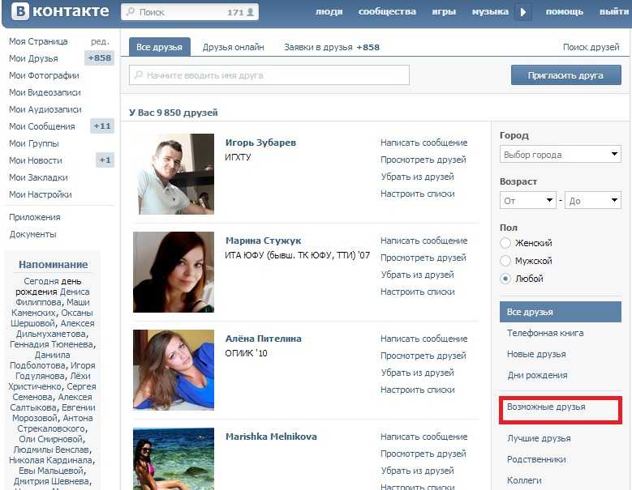Click the name Марина Стужук
Image resolution: width=632 pixels, height=490 pixels.
pyautogui.click(x=263, y=241)
